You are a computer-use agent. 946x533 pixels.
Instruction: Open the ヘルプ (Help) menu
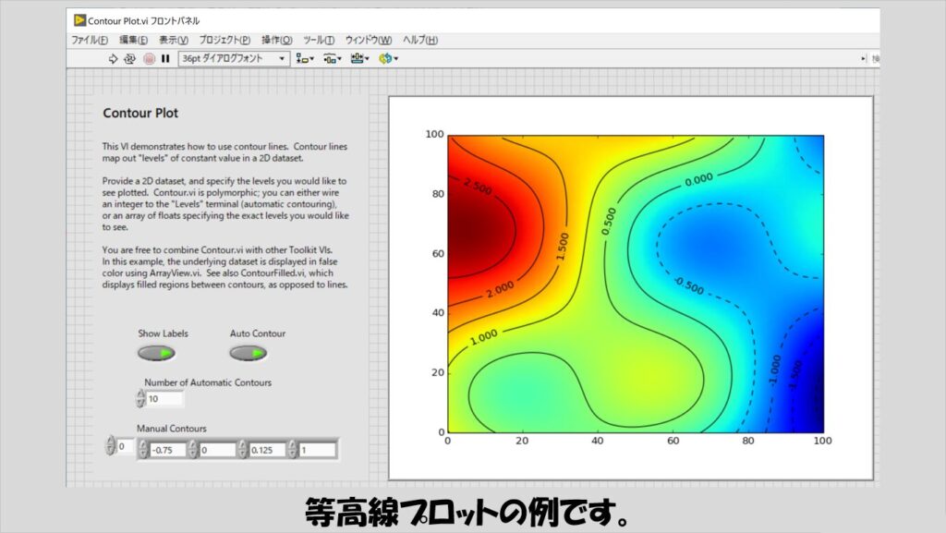point(419,40)
